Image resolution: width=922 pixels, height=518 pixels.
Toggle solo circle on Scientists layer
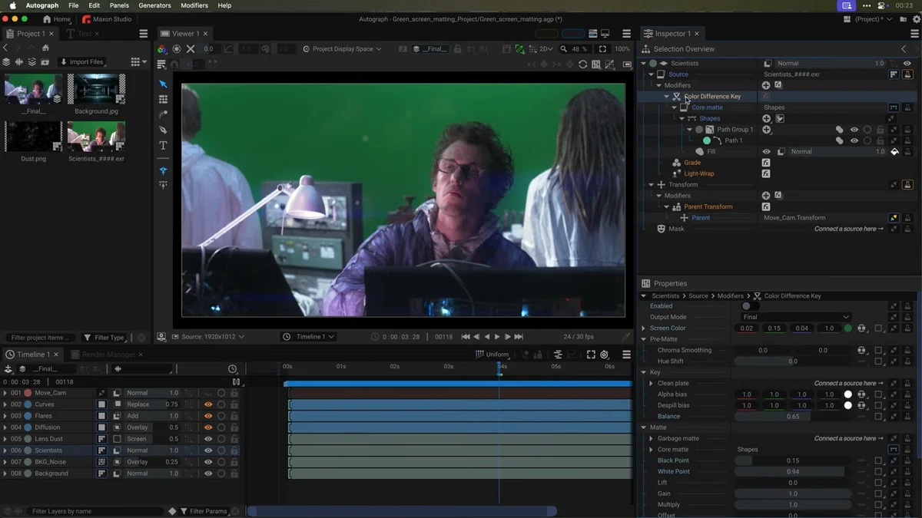pos(221,450)
